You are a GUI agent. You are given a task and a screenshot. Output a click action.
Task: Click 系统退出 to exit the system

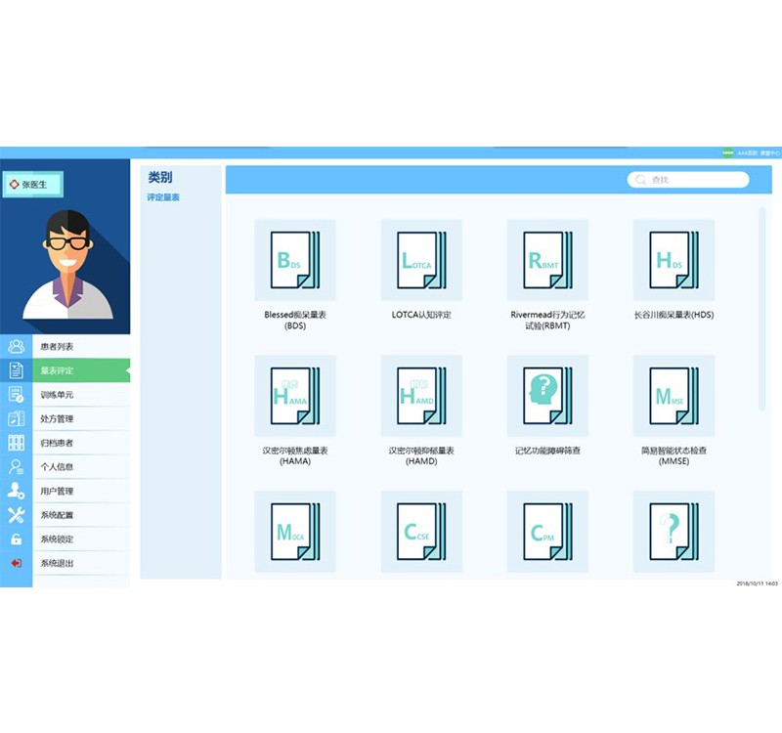pyautogui.click(x=57, y=563)
